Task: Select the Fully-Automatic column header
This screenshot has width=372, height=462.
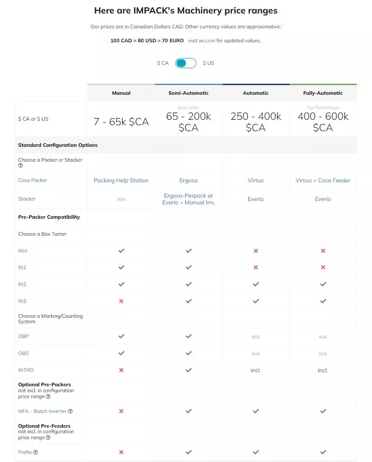Action: tap(323, 93)
